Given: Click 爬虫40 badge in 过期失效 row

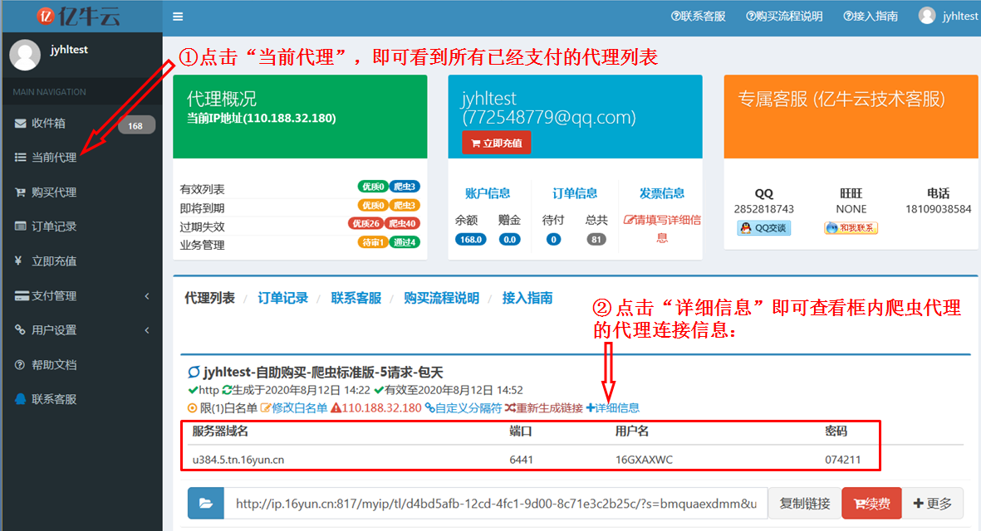Looking at the screenshot, I should (x=402, y=223).
